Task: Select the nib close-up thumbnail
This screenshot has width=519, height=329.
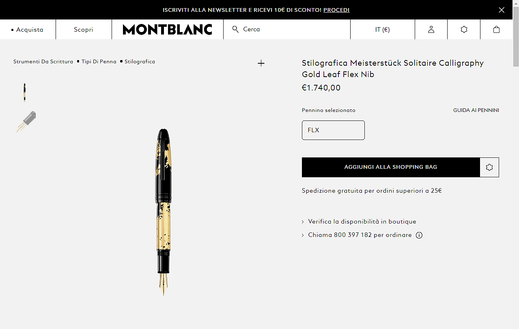Action: 26,122
